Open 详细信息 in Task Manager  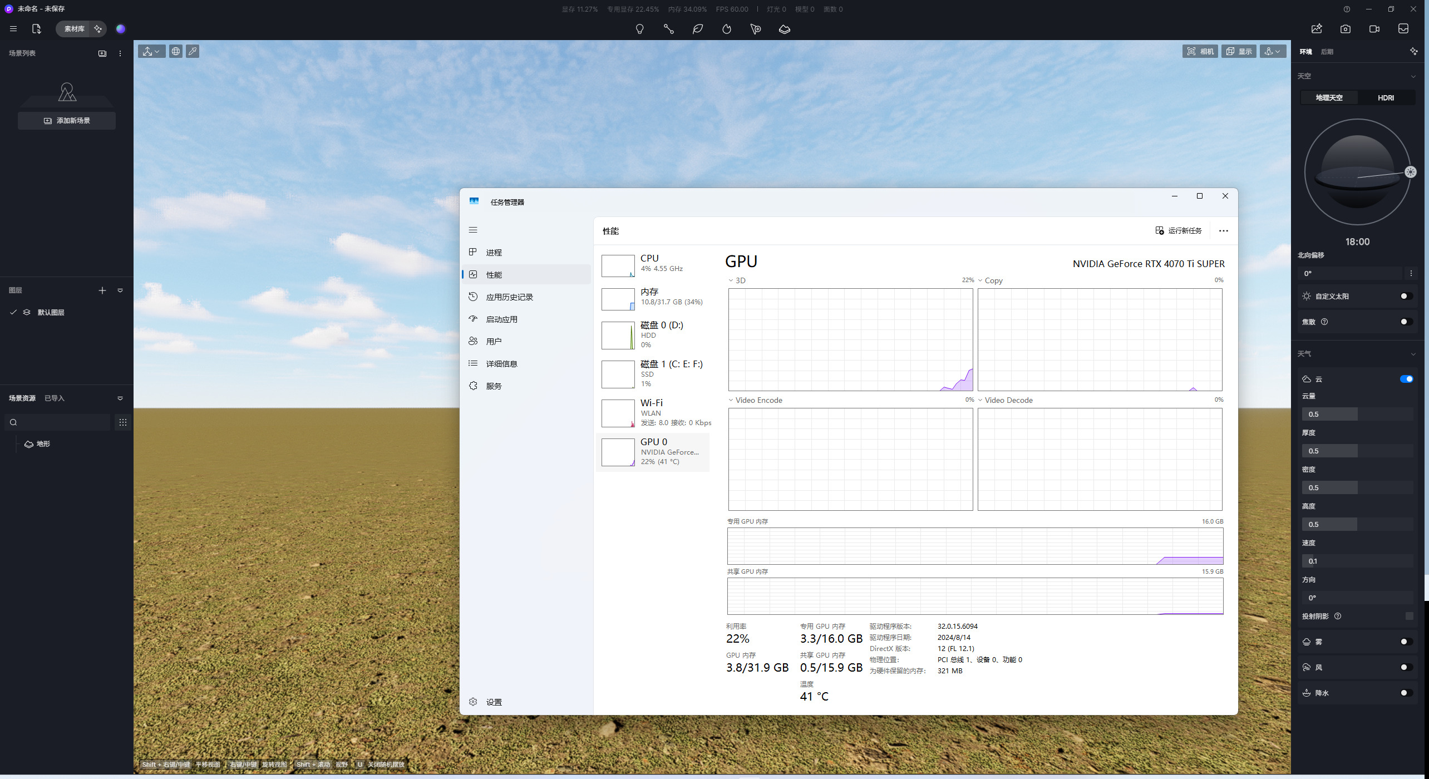pos(526,364)
